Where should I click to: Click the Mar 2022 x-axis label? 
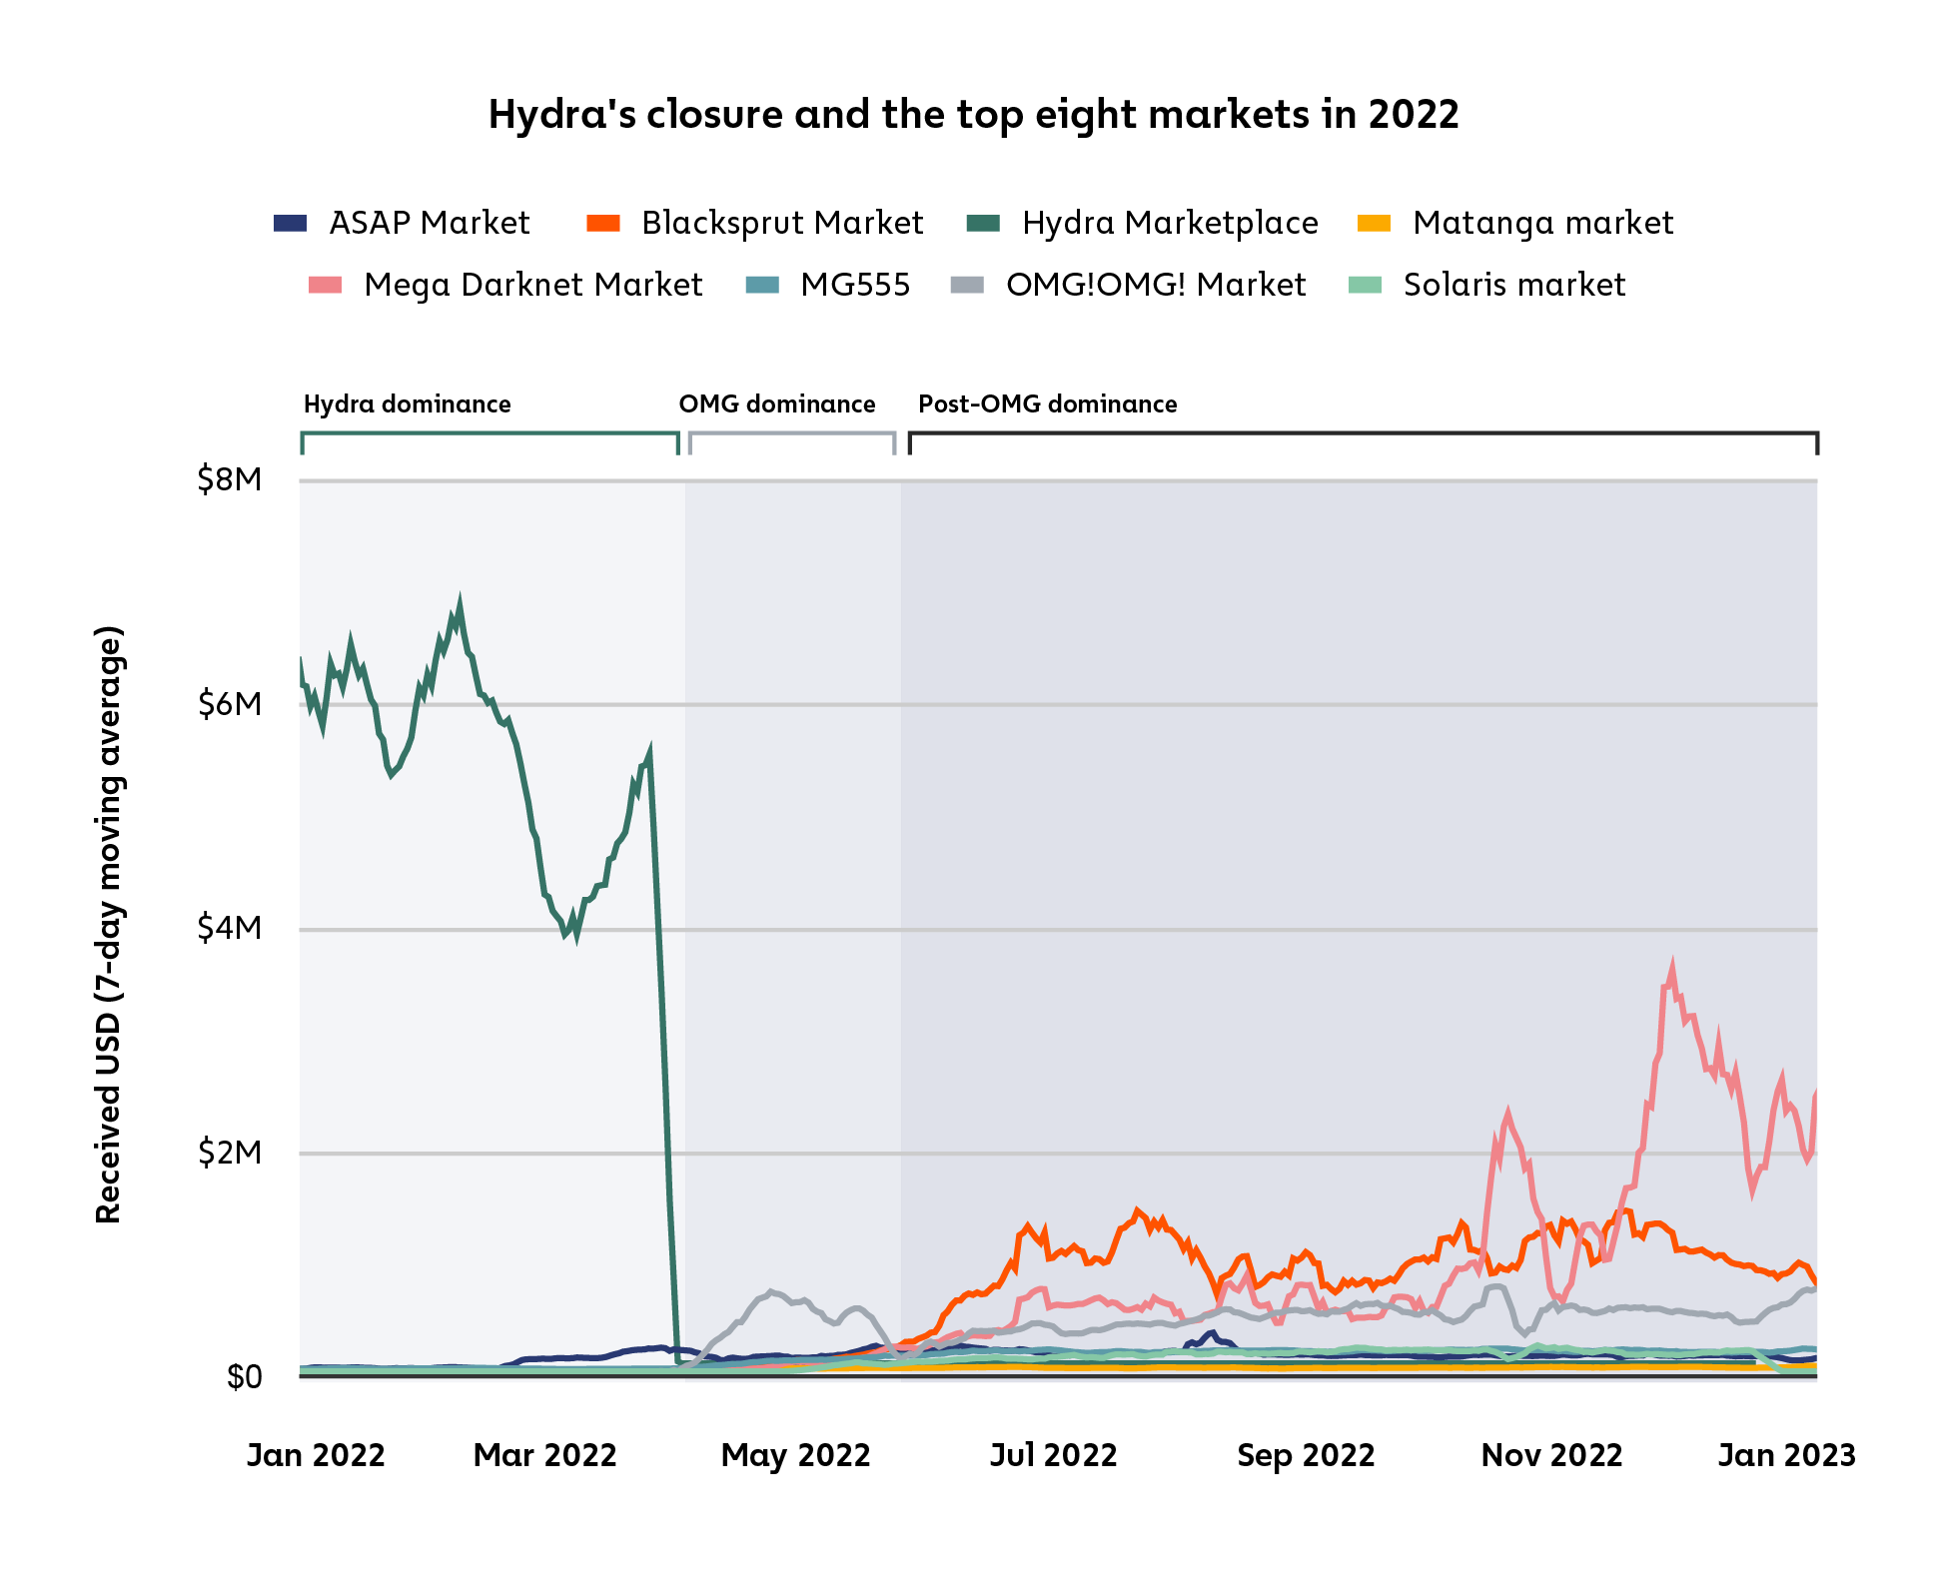tap(544, 1455)
